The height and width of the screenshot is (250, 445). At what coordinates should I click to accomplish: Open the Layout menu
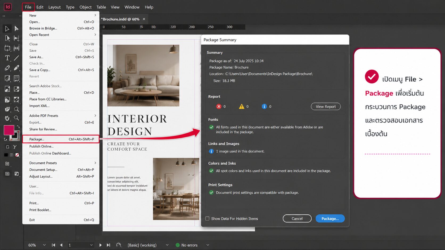(55, 7)
